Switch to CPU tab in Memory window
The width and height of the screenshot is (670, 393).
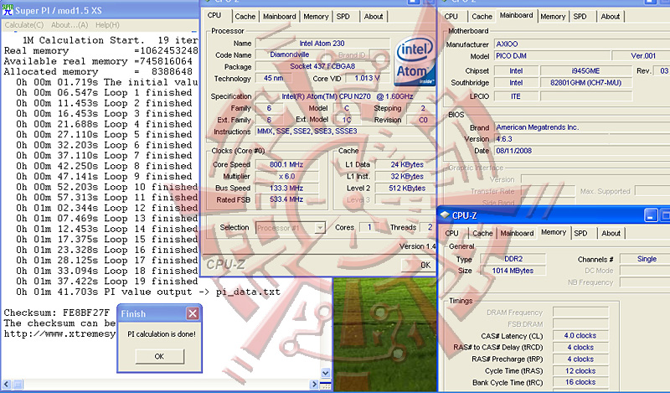(x=451, y=233)
